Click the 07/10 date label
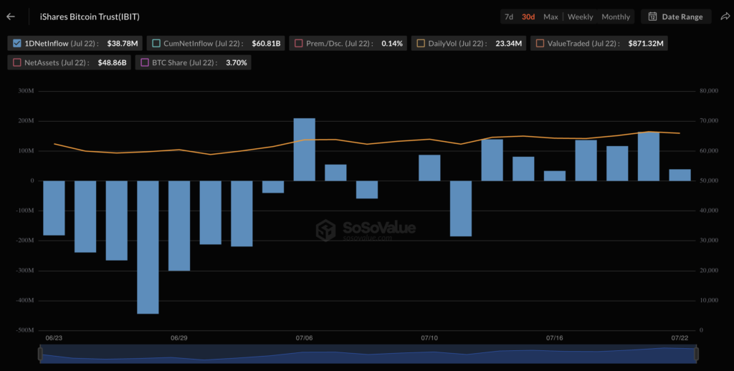 click(429, 338)
